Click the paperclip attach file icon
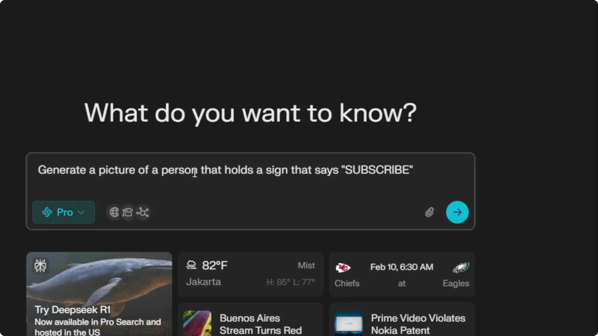598x336 pixels. pos(429,212)
